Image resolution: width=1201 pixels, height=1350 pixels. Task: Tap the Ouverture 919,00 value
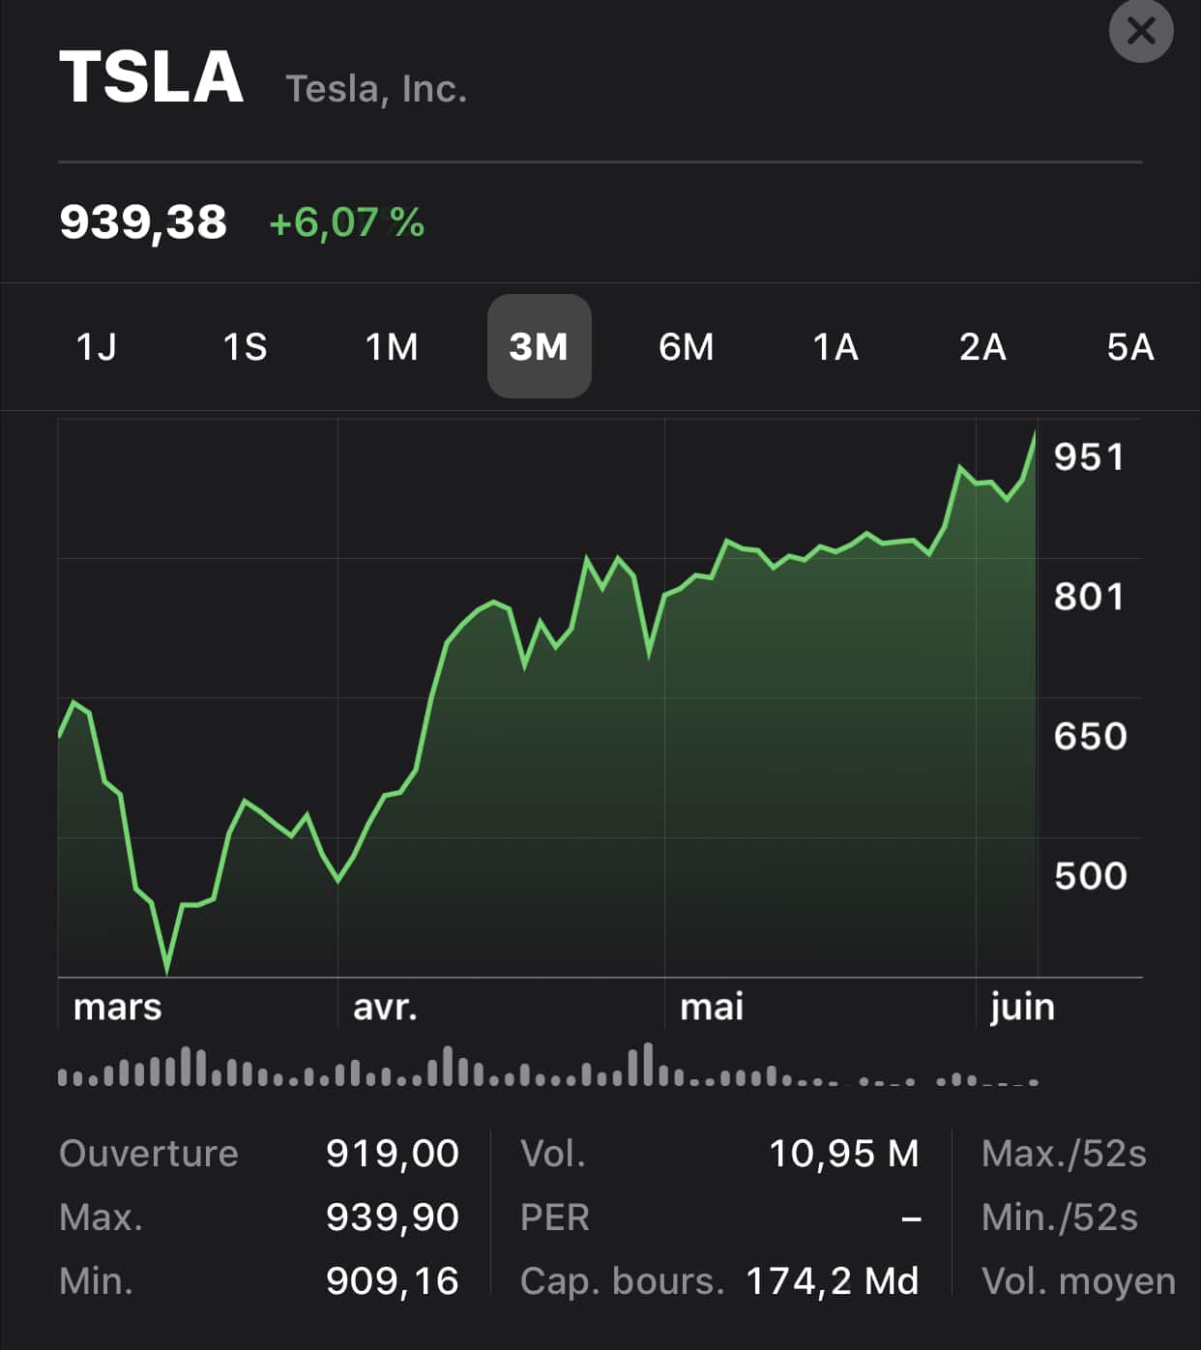click(392, 1154)
